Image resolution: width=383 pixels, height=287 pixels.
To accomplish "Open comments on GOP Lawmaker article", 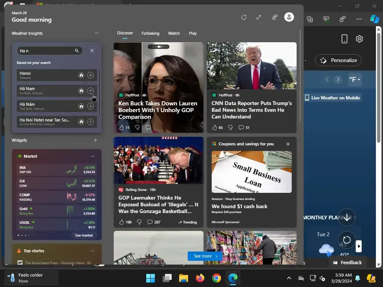I will 150,222.
